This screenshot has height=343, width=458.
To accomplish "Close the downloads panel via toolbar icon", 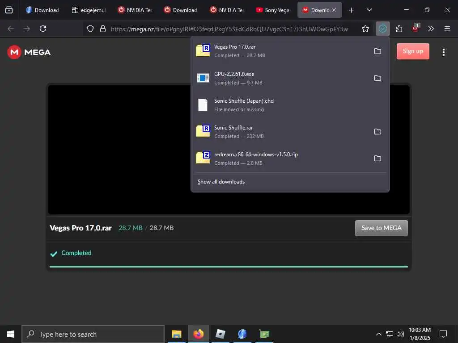I will pyautogui.click(x=383, y=29).
